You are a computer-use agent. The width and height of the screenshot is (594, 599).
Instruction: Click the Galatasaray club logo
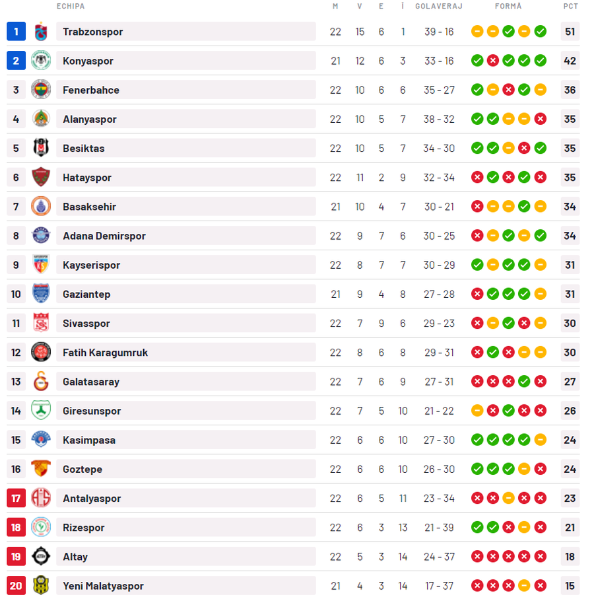[x=41, y=381]
